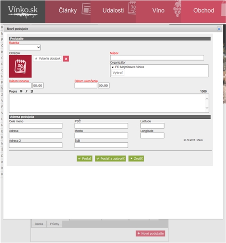Open the Rubrika dropdown
This screenshot has width=226, height=243.
click(25, 47)
